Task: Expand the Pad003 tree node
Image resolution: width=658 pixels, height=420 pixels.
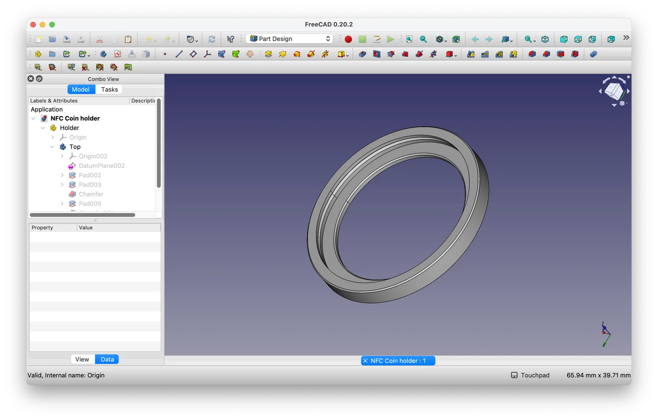Action: (62, 185)
